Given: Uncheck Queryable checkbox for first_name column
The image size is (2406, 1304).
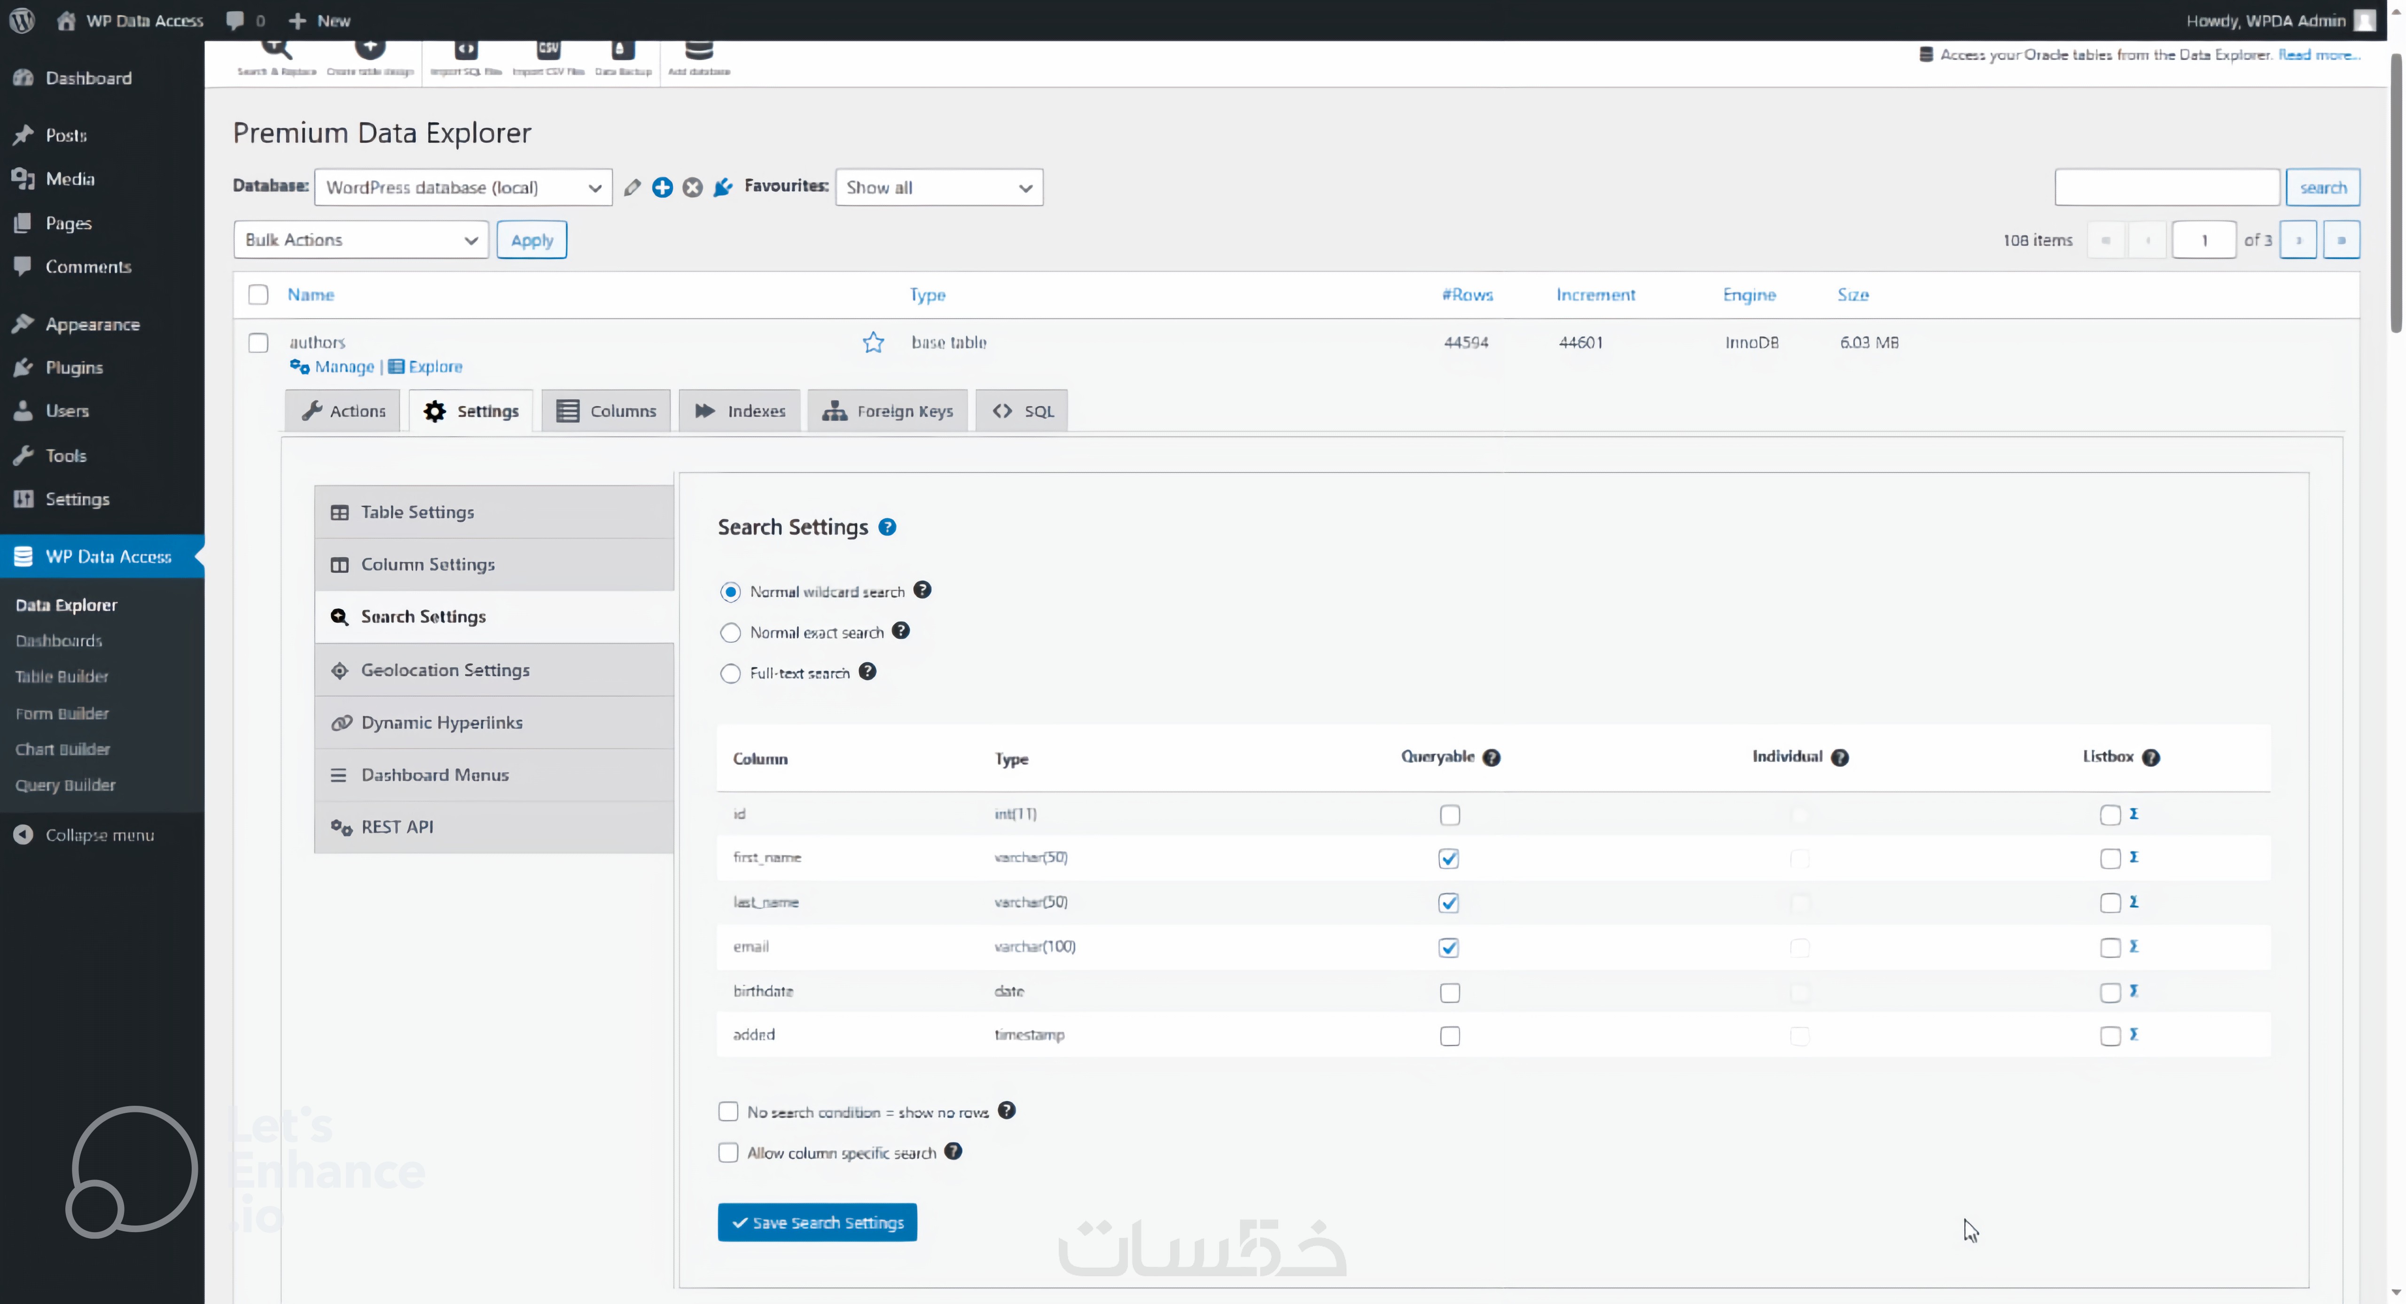Looking at the screenshot, I should coord(1449,859).
